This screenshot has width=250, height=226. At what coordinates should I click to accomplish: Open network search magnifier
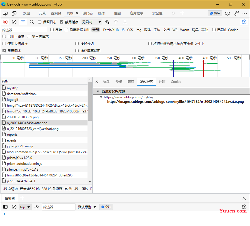32,22
